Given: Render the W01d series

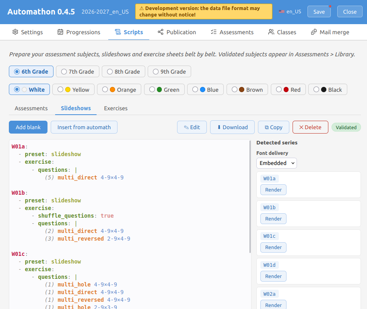Looking at the screenshot, I should (273, 276).
